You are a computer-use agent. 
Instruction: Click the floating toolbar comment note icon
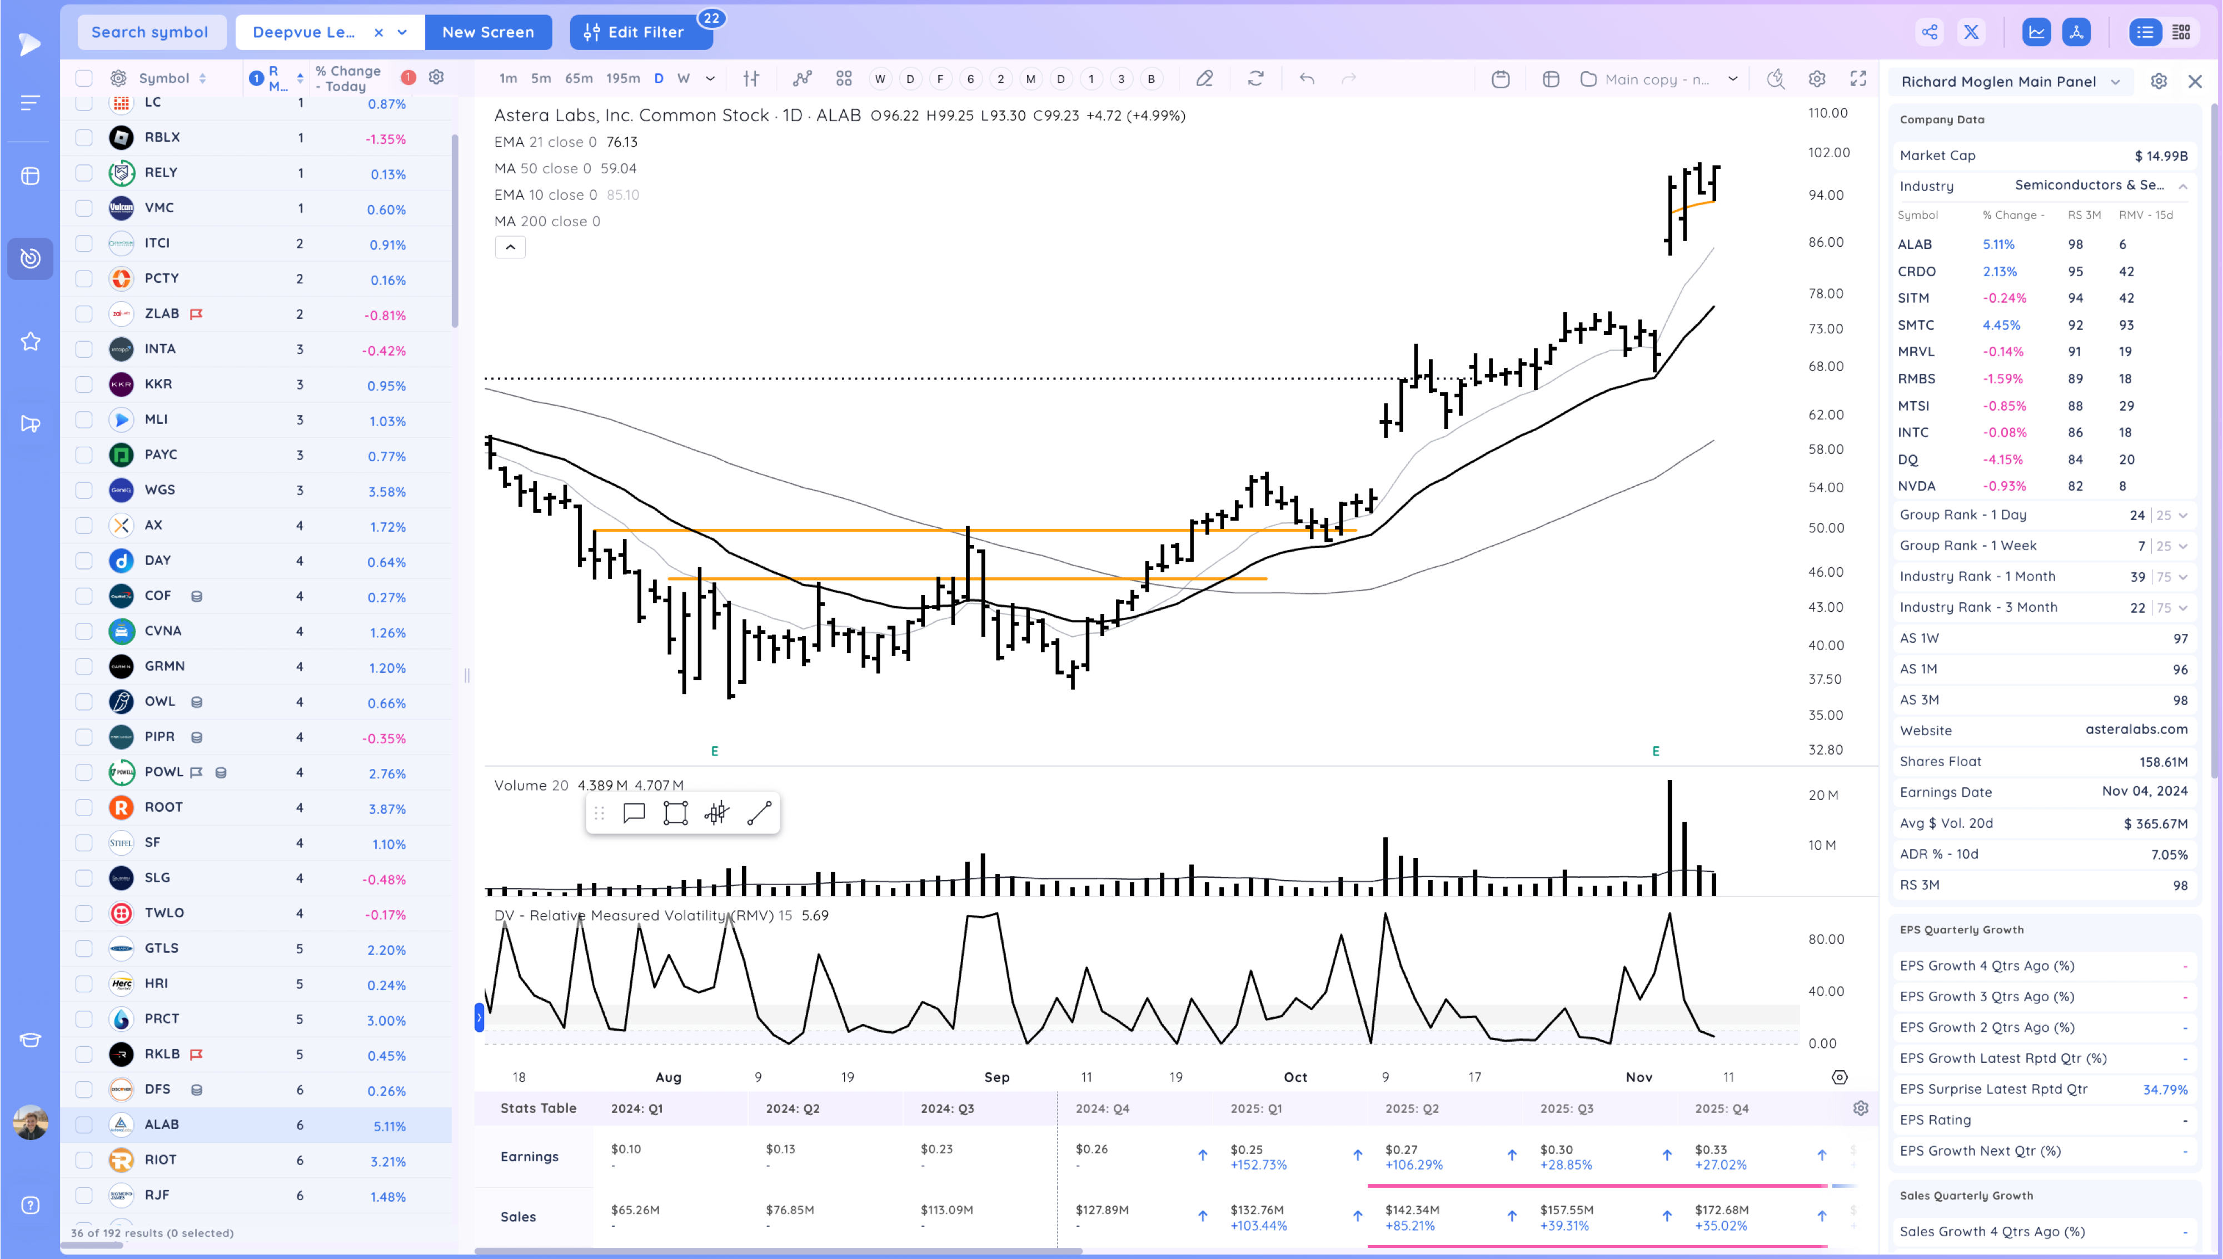634,813
